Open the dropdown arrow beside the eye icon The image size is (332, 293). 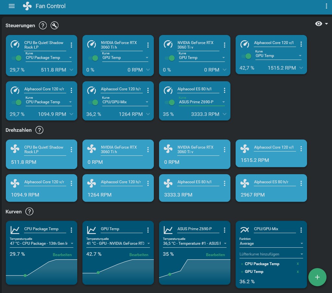pos(326,24)
